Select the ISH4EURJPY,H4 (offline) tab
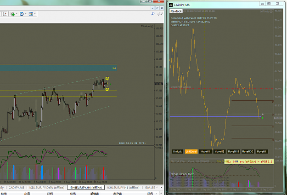 (x=86, y=188)
